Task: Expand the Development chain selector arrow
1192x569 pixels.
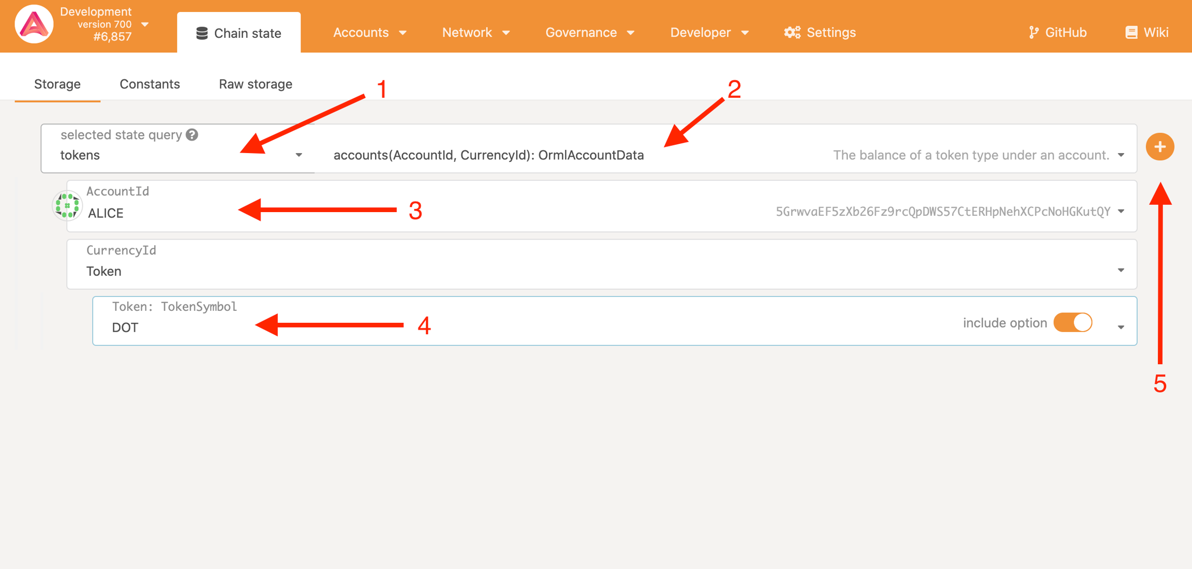Action: tap(145, 24)
